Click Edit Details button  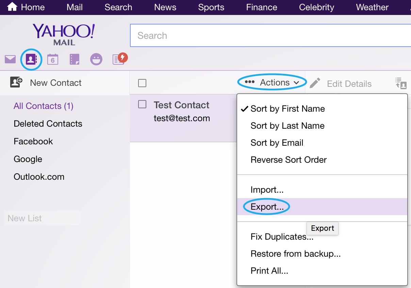[x=341, y=84]
